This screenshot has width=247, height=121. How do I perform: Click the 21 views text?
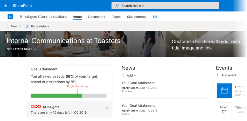click(x=127, y=91)
